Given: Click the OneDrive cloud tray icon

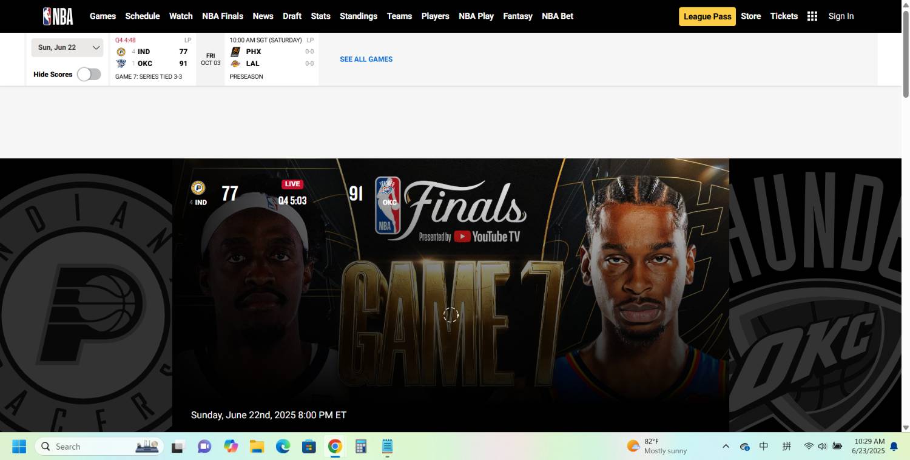Looking at the screenshot, I should pos(745,447).
